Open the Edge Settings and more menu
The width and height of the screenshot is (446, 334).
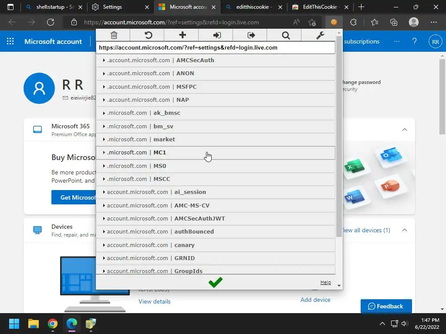coord(433,22)
